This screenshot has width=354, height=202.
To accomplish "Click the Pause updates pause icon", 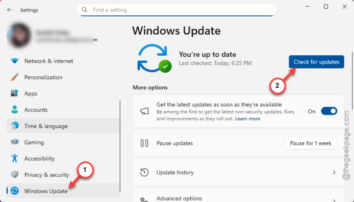I will (144, 143).
